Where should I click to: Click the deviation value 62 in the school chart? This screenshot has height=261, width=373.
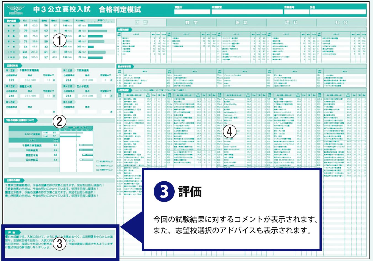pyautogui.click(x=55, y=145)
